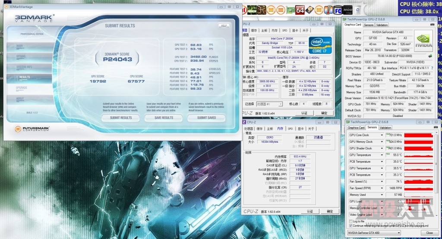
Task: Switch to Validation tab in GPU-Z Graphics Card window
Action: point(382,25)
